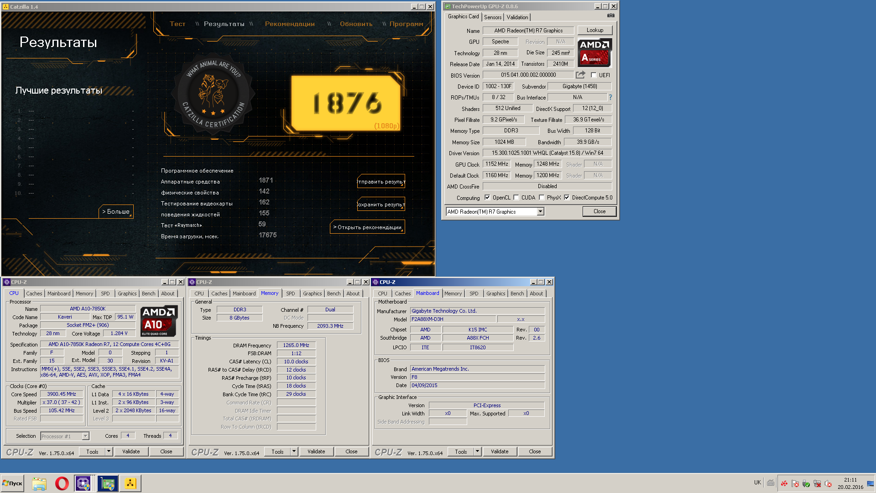
Task: Open the Bench tab in the CPU-Z mainboard window
Action: (x=517, y=294)
